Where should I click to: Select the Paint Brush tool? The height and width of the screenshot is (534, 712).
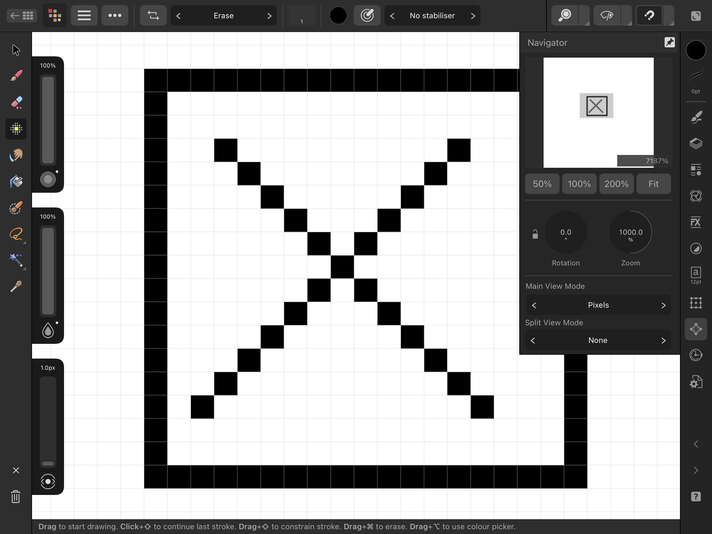16,76
